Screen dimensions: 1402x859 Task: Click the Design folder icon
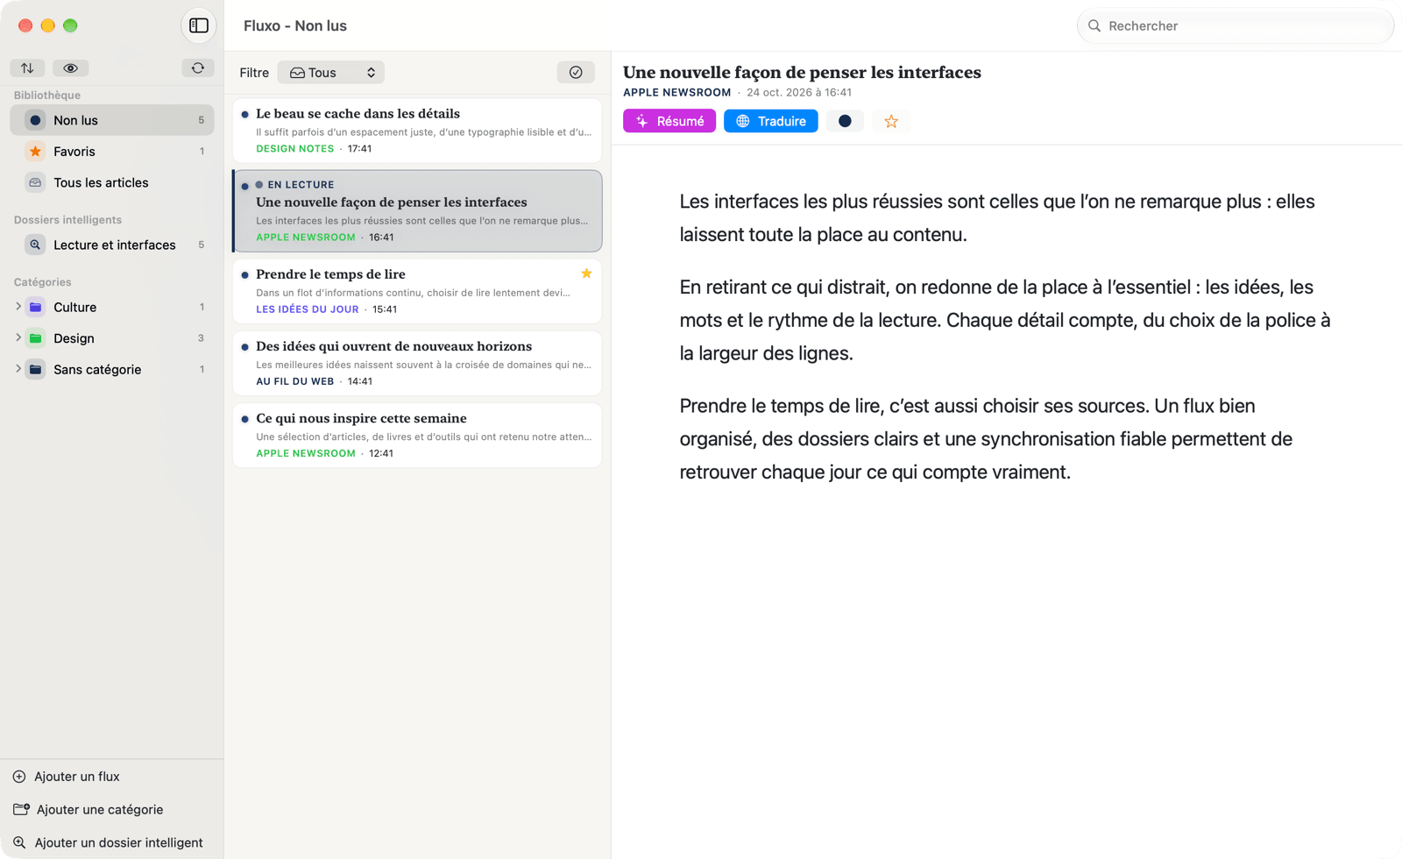point(35,338)
